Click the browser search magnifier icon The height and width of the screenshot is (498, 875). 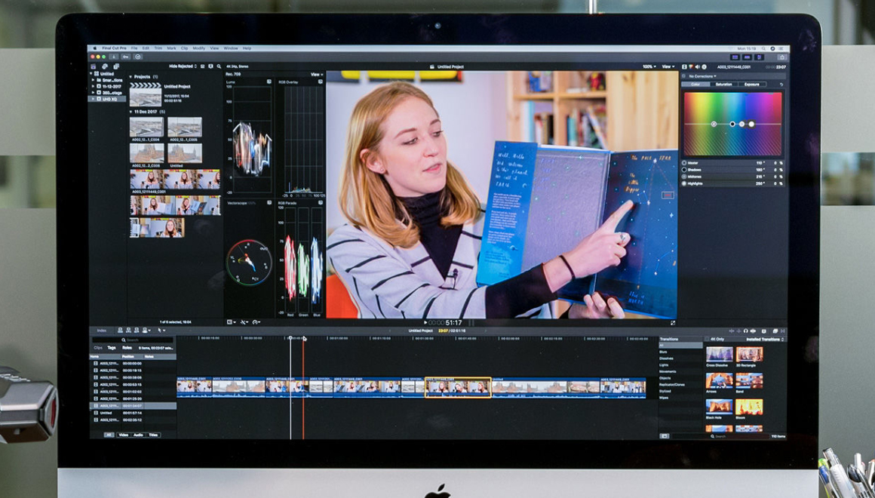(219, 66)
